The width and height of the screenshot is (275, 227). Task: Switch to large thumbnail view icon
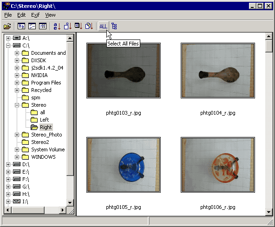click(21, 26)
